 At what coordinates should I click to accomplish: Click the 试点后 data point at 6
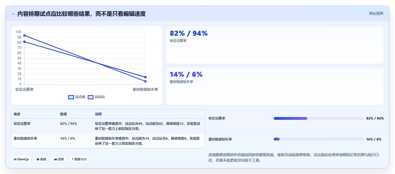point(145,81)
